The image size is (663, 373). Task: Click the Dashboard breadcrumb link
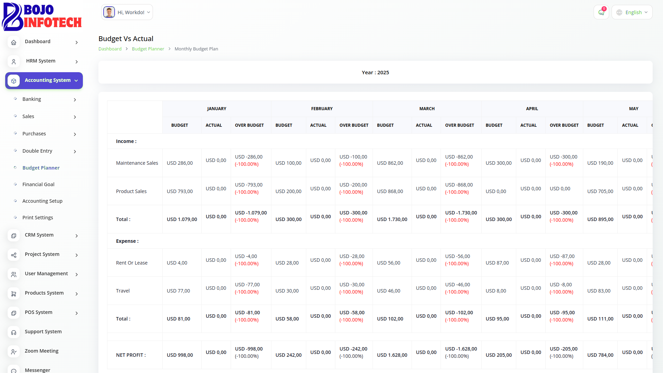pyautogui.click(x=110, y=49)
